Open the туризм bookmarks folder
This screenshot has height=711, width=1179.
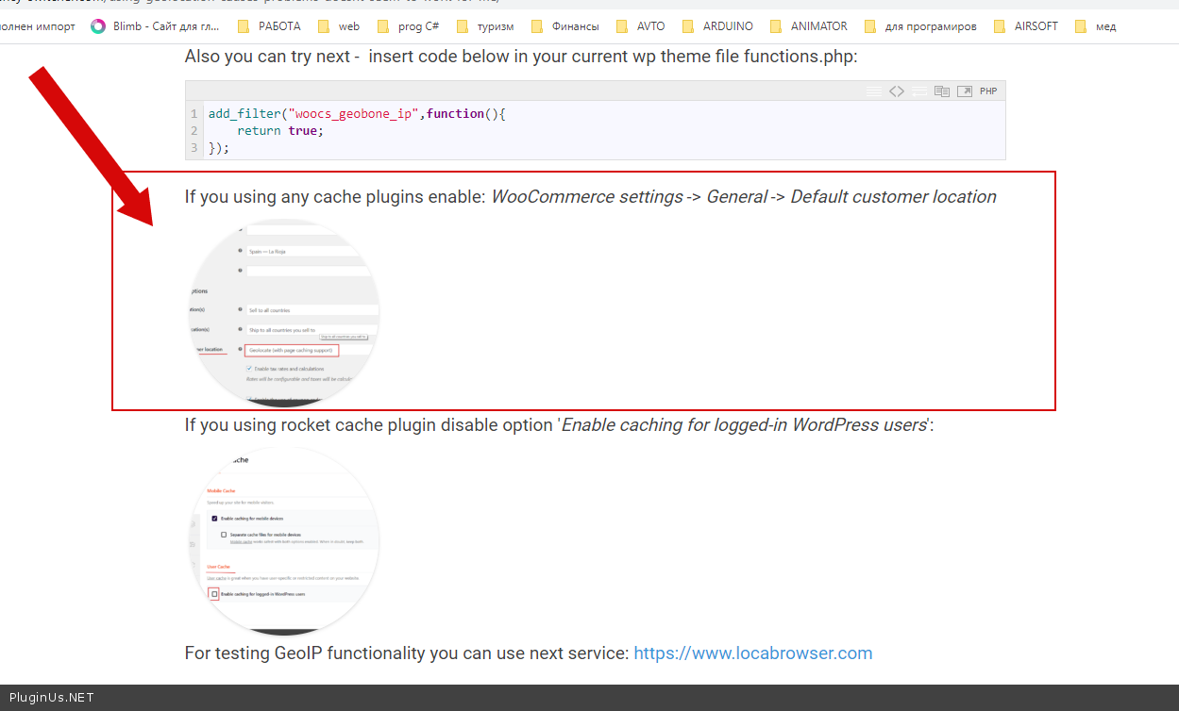tap(486, 26)
